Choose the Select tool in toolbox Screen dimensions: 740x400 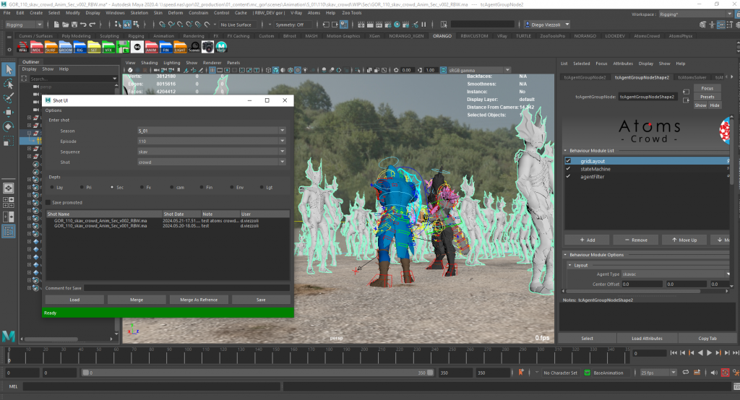9,69
